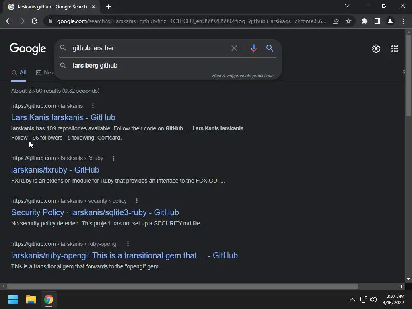The width and height of the screenshot is (412, 309).
Task: Open File Explorer from the taskbar
Action: (x=31, y=299)
